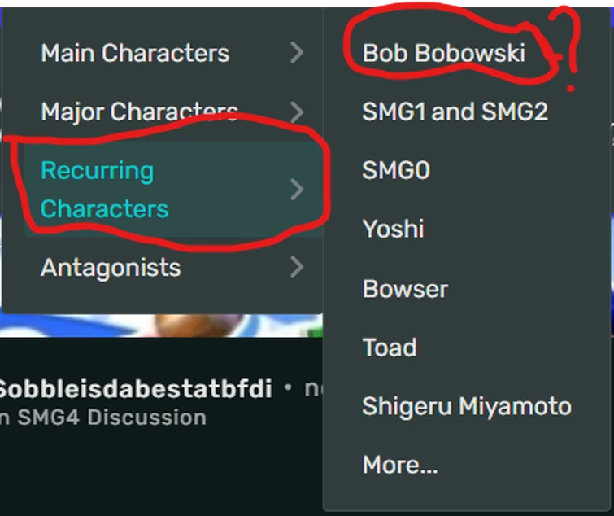Click More... to see additional characters

(x=400, y=465)
